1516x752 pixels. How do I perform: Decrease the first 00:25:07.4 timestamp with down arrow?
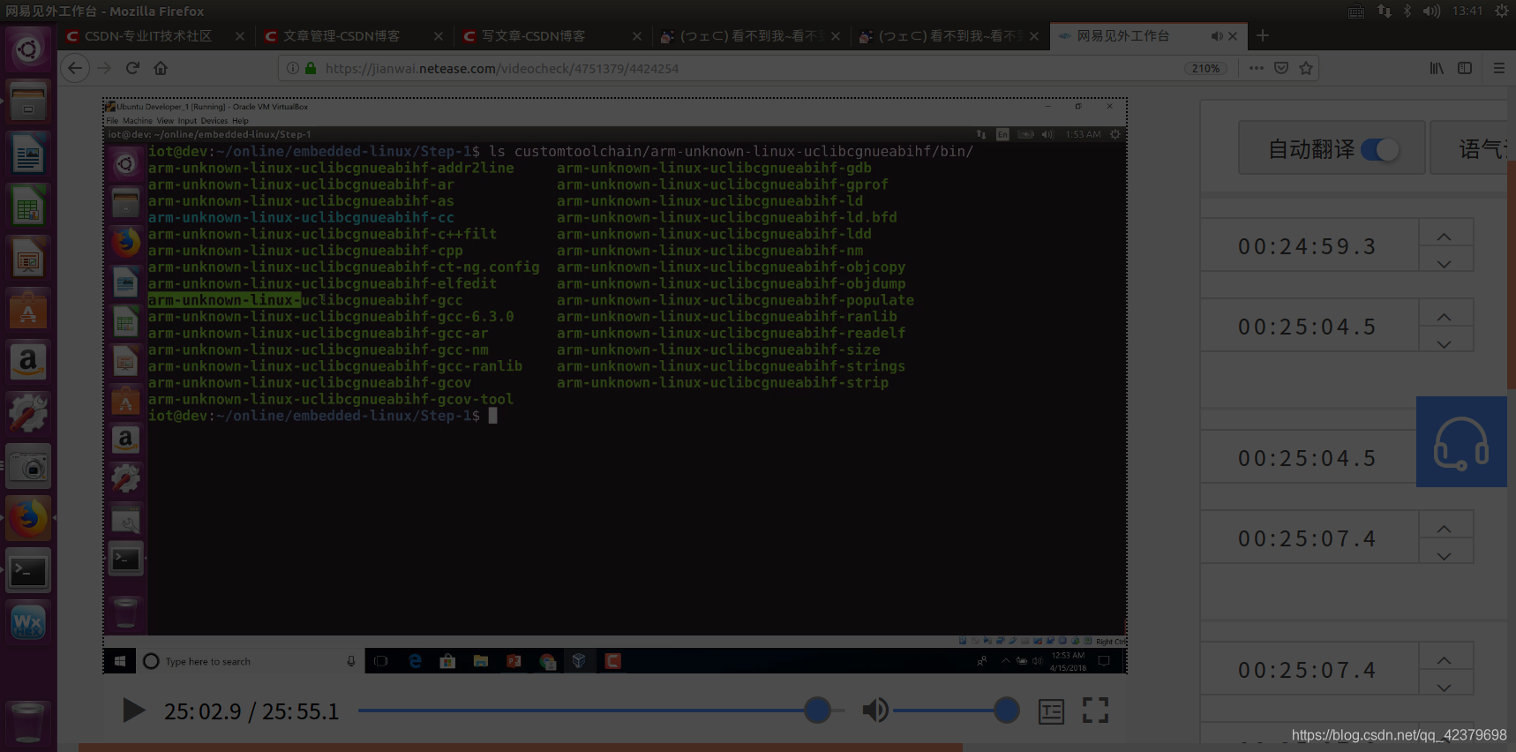(x=1445, y=555)
